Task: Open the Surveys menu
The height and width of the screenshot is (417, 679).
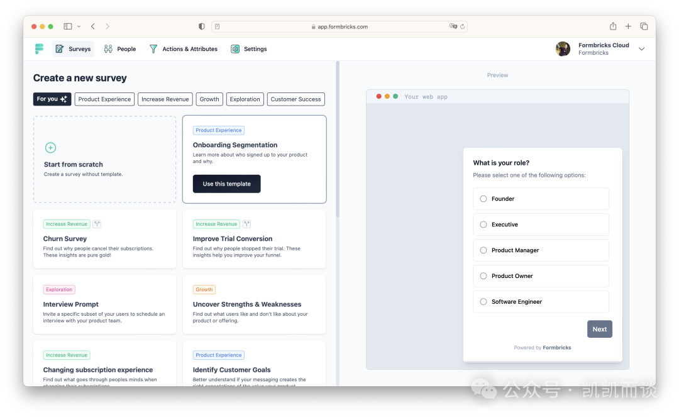Action: coord(73,49)
